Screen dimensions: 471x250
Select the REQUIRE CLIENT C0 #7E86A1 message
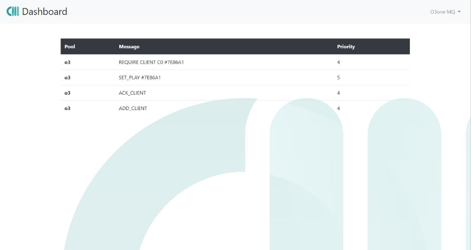(x=151, y=62)
